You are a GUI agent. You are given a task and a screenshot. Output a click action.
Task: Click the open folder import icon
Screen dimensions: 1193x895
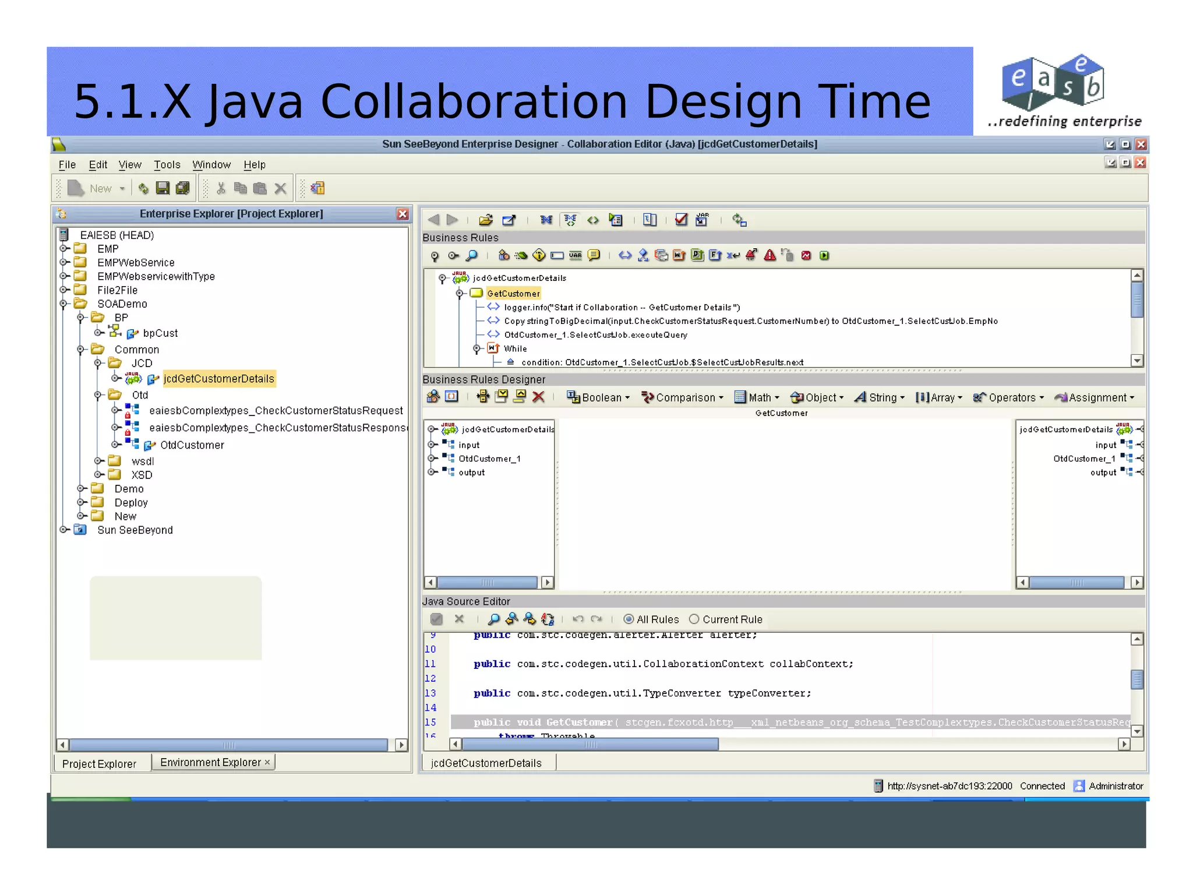point(486,220)
